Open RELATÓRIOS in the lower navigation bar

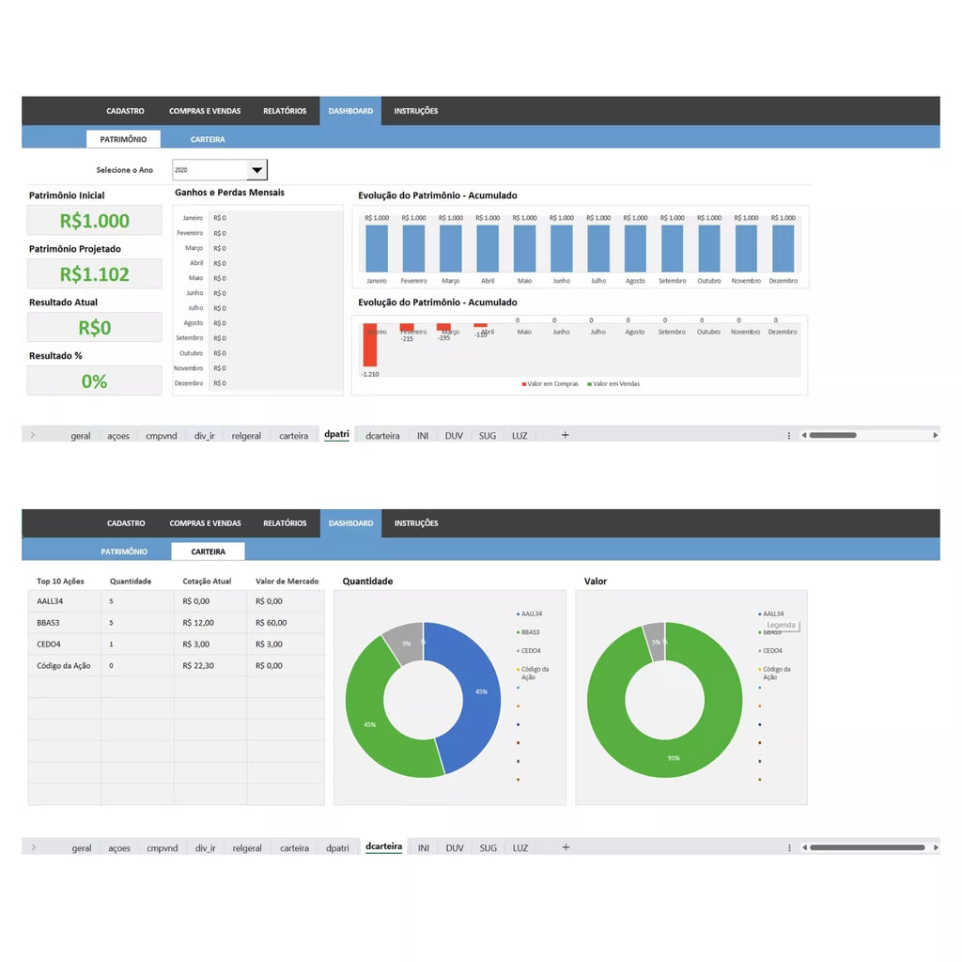[x=285, y=523]
